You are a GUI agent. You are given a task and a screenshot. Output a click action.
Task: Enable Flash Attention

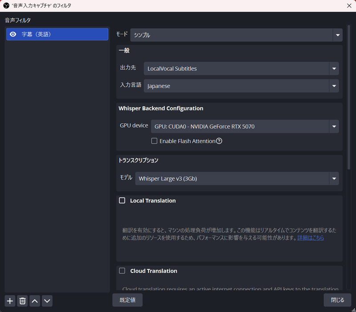(x=154, y=141)
